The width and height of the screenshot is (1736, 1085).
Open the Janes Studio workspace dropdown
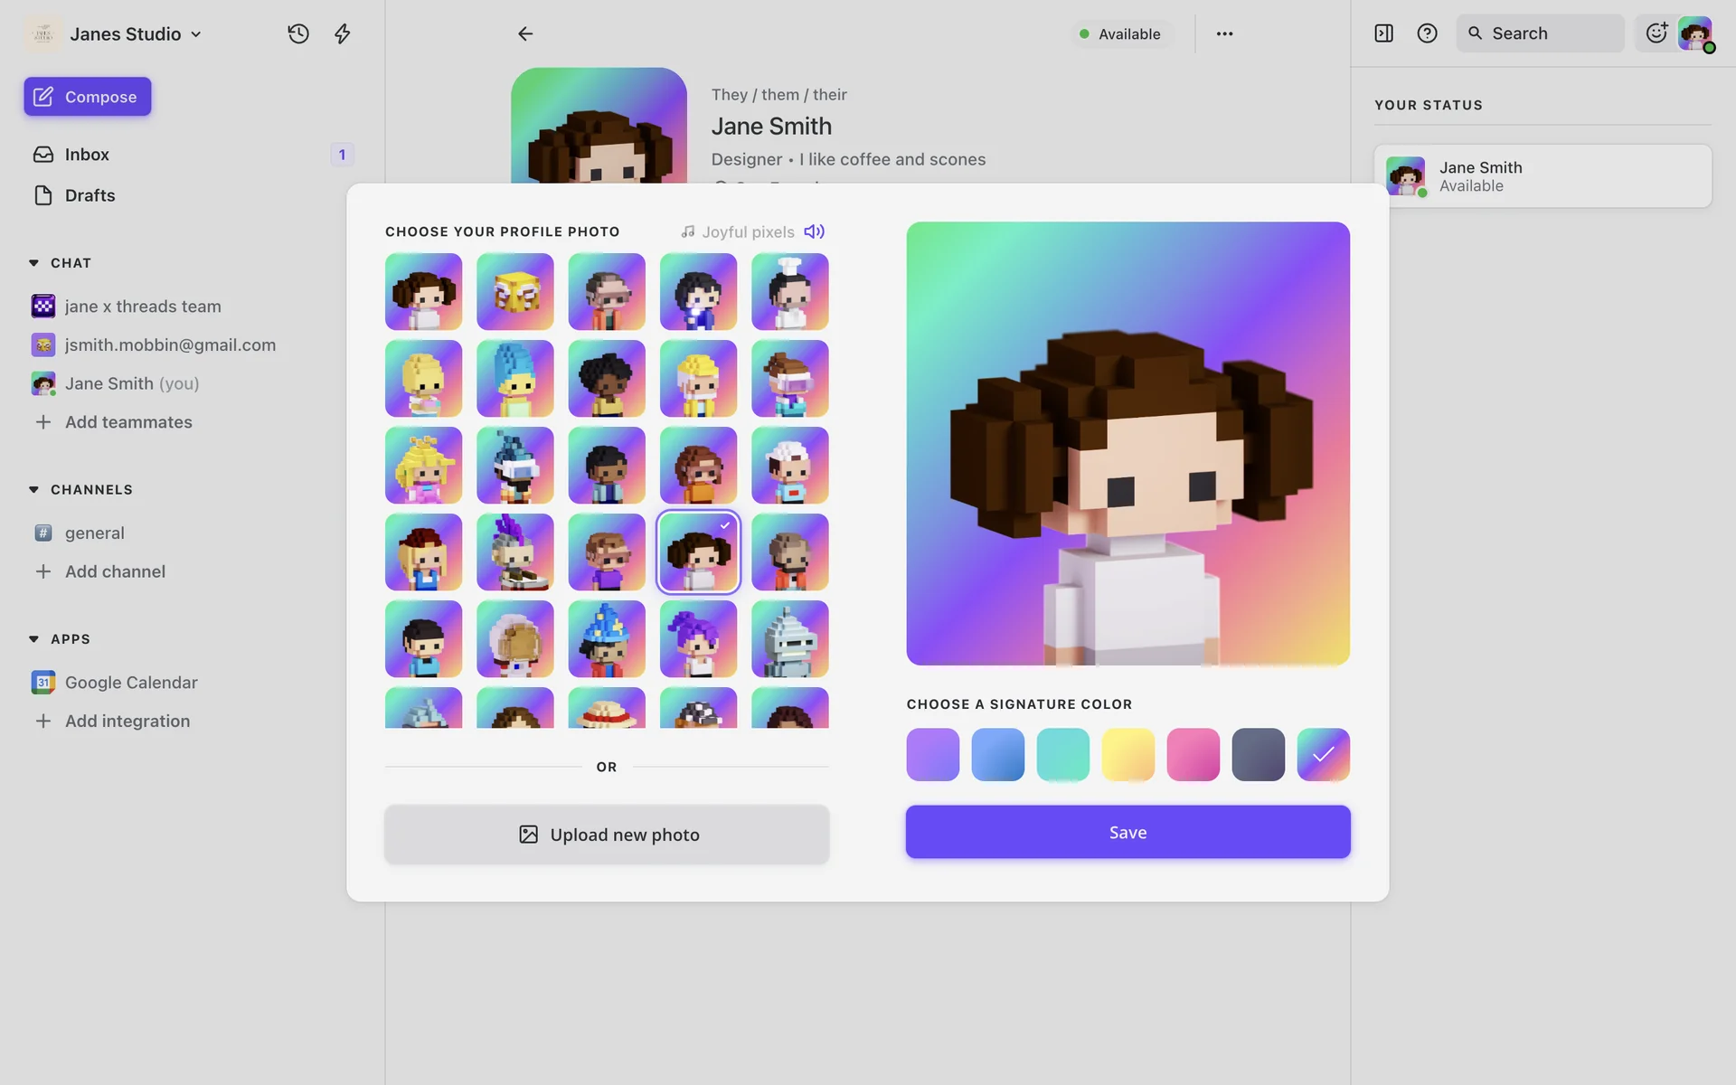(x=126, y=33)
